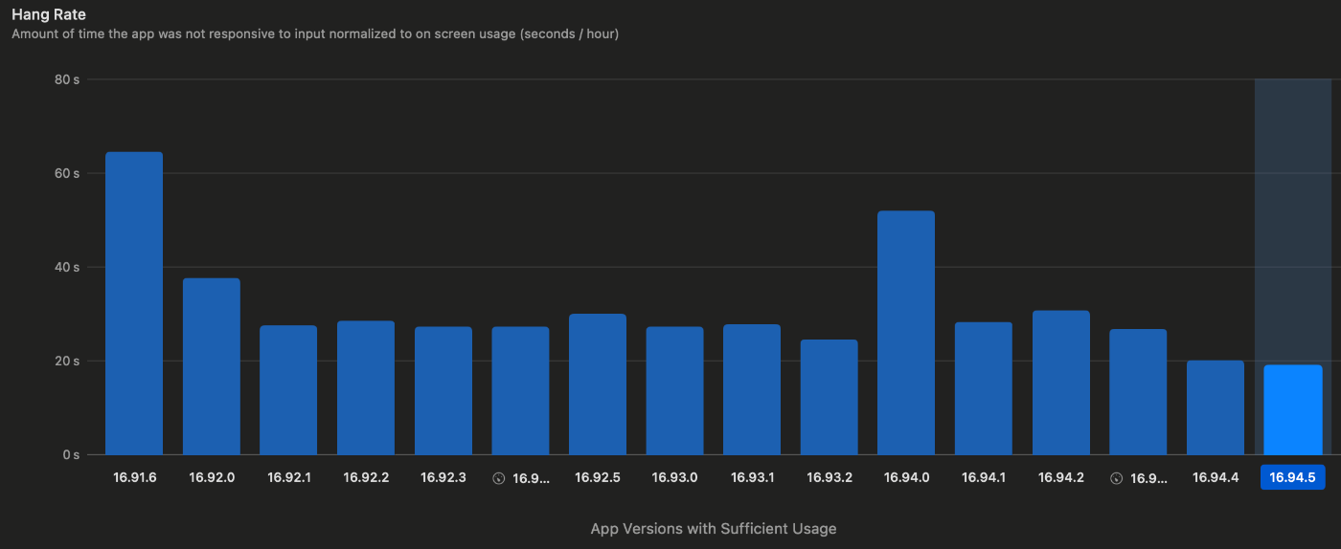Click the App Versions with Sufficient Usage caption
The width and height of the screenshot is (1341, 549).
(x=714, y=529)
